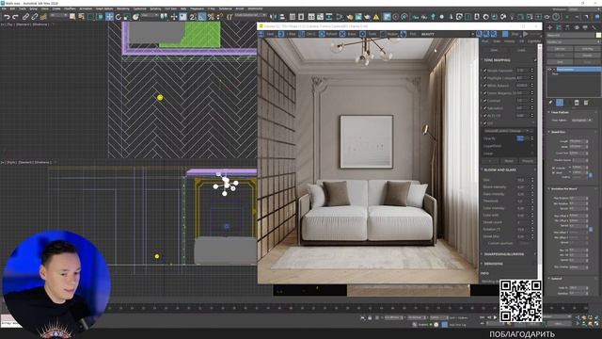
Task: Click the Reset button in Tone Mapping
Action: tap(509, 161)
